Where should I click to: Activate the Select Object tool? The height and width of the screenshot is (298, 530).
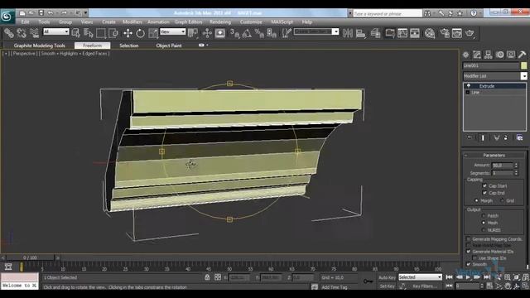75,33
